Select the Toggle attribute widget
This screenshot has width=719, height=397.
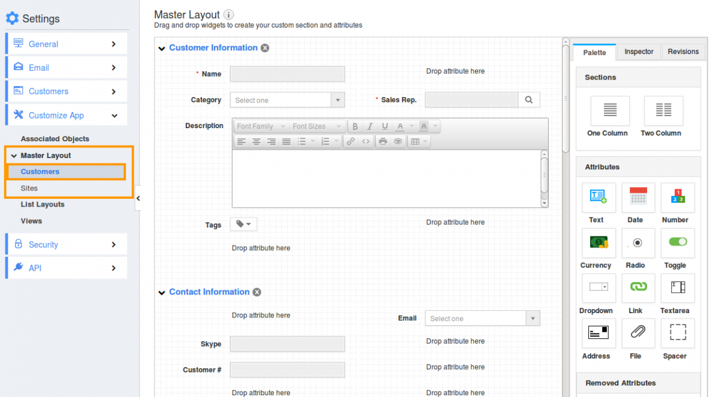click(x=677, y=243)
